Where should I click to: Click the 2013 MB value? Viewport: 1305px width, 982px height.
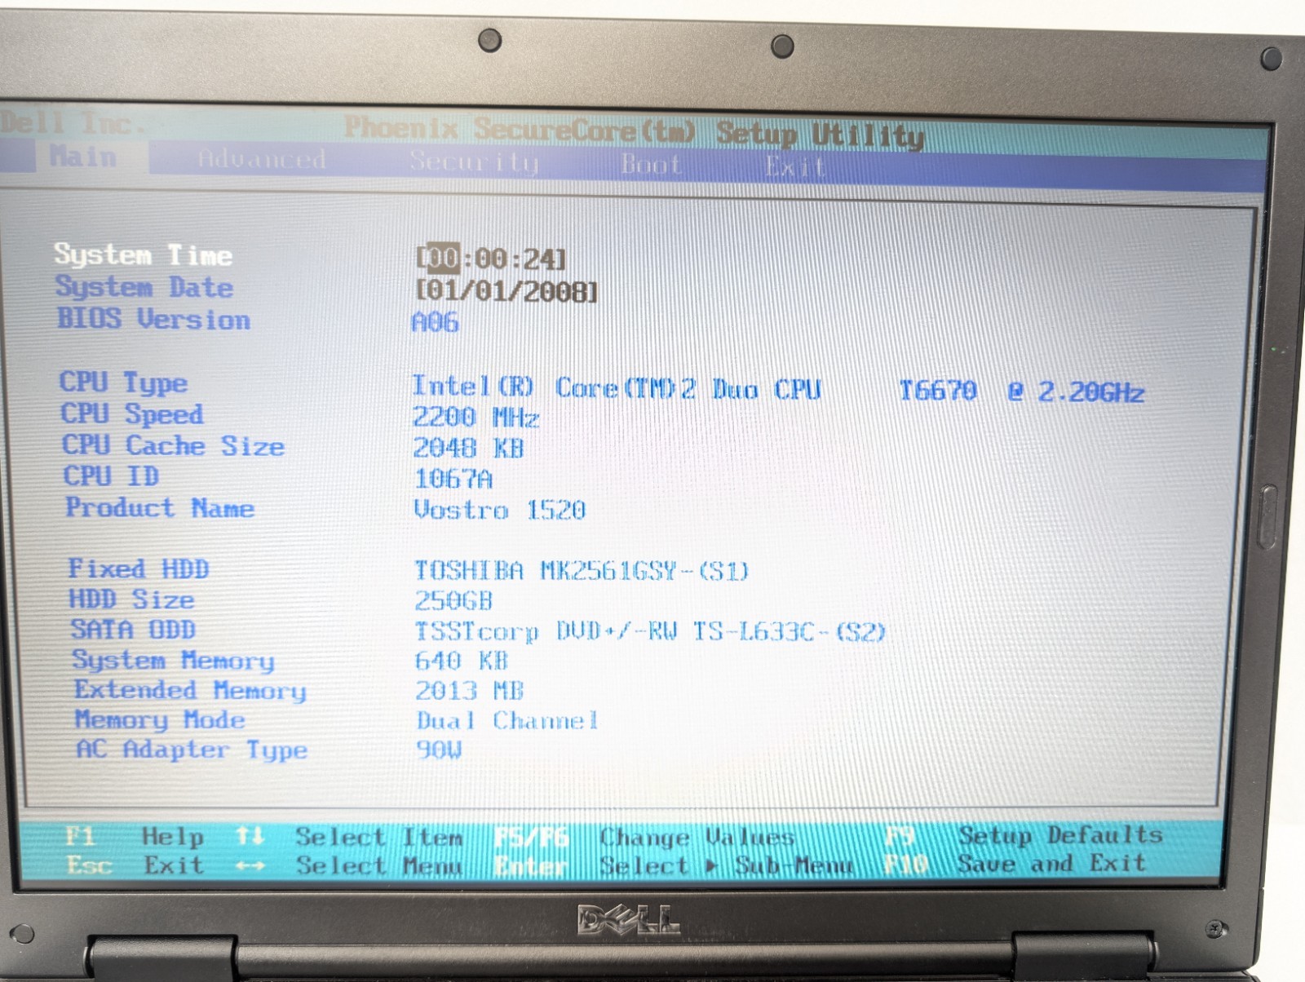click(469, 691)
